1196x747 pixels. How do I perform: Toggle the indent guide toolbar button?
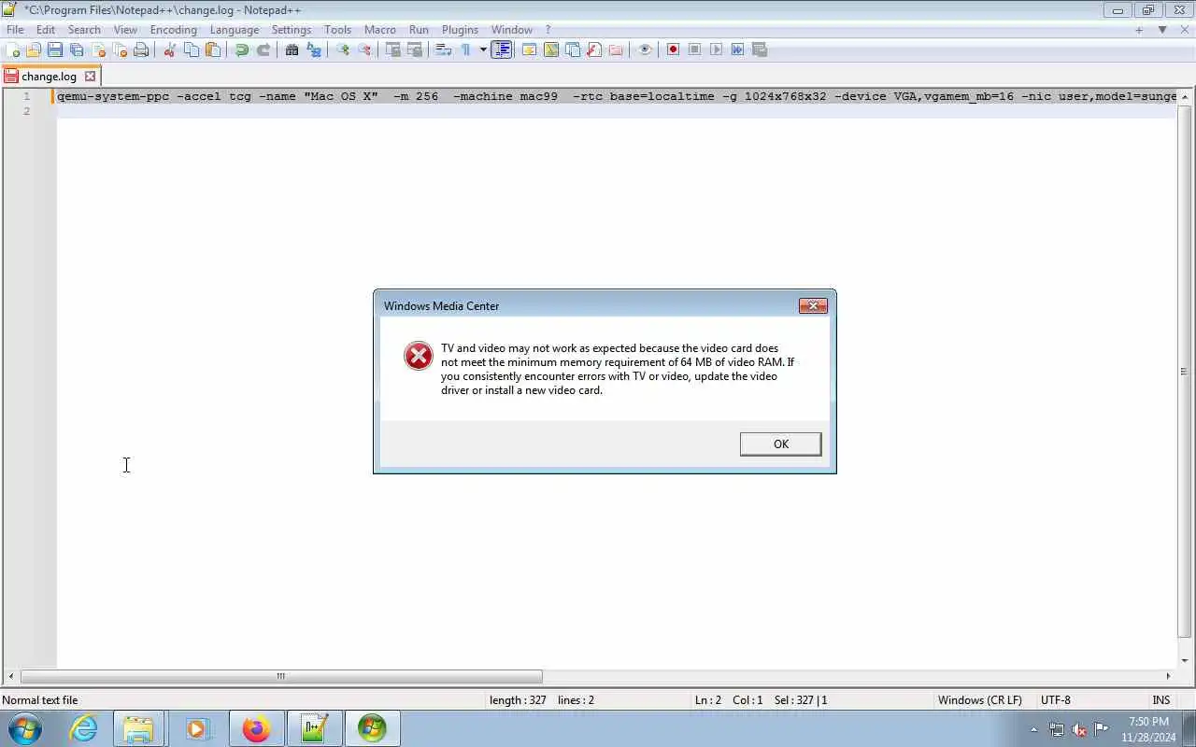coord(502,49)
